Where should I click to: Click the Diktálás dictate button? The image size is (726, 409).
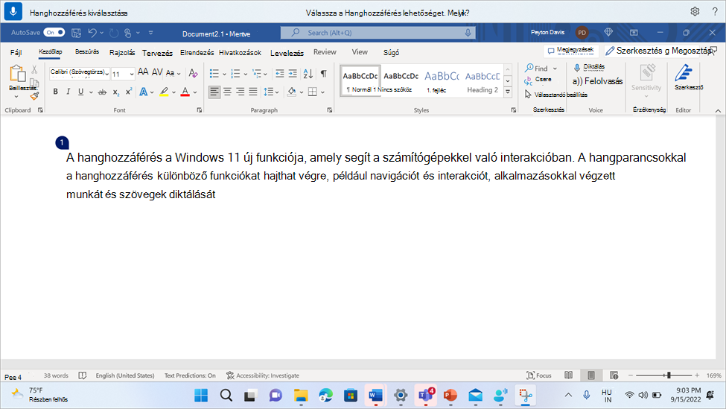[589, 68]
